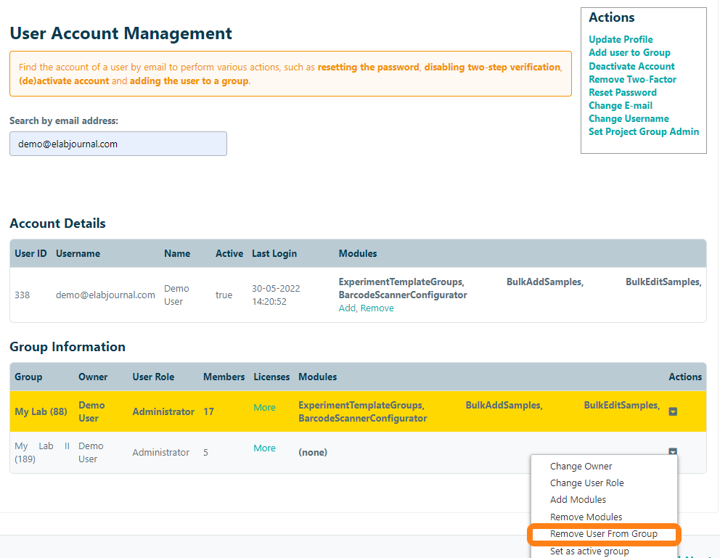The height and width of the screenshot is (558, 720).
Task: Select Set Project Group Admin link
Action: (x=644, y=131)
